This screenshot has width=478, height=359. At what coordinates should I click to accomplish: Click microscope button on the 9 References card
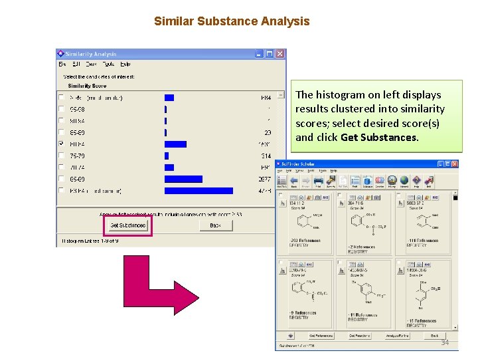[283, 271]
